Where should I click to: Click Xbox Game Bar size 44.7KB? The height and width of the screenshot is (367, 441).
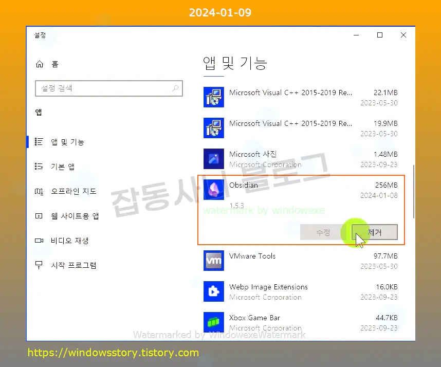[x=387, y=318]
